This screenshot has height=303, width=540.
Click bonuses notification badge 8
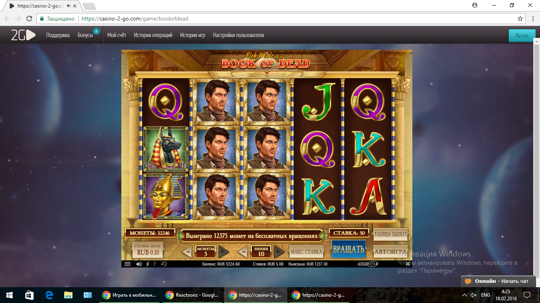coord(96,31)
